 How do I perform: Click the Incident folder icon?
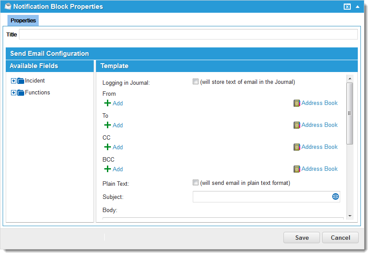[21, 81]
